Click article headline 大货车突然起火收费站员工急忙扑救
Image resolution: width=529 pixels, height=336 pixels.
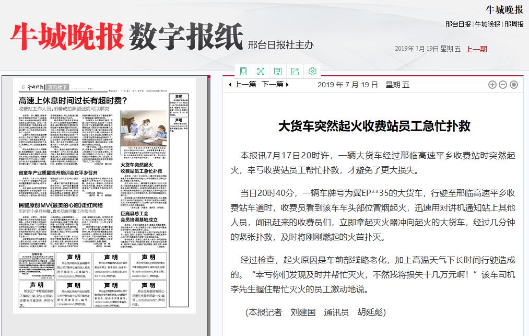tap(374, 126)
